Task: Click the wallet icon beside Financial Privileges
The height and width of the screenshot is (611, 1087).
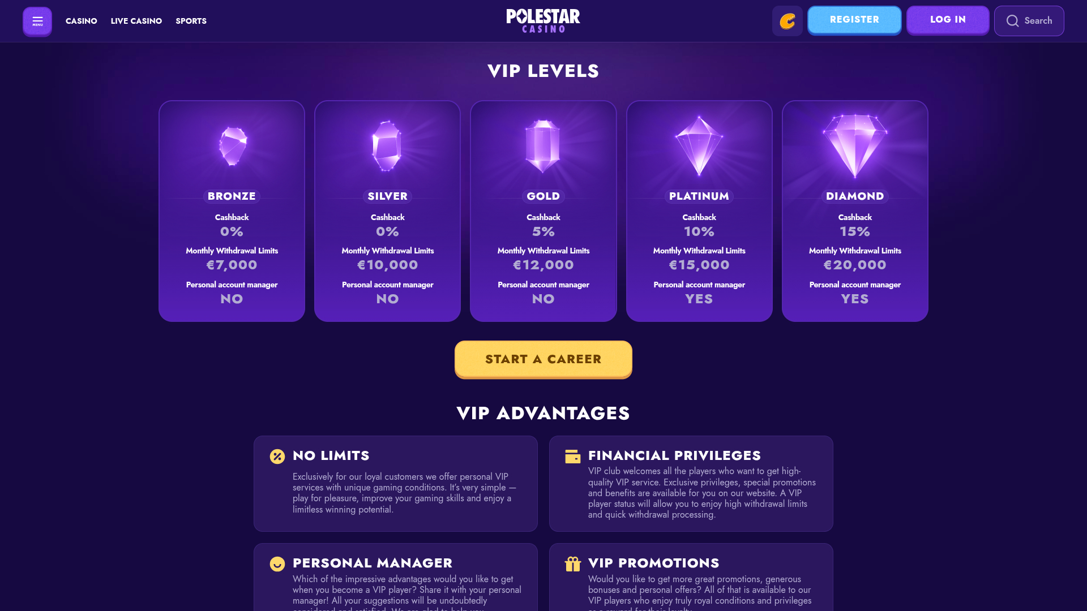Action: tap(572, 456)
